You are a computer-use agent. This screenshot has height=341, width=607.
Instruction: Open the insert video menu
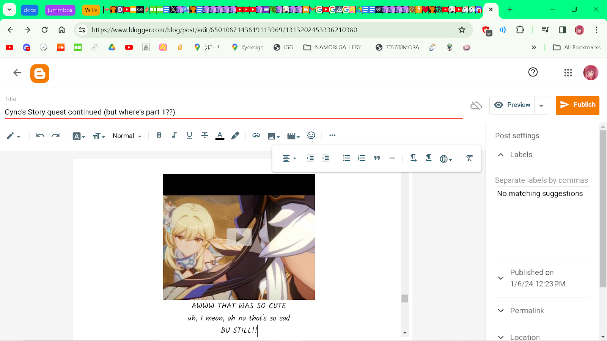coord(293,136)
